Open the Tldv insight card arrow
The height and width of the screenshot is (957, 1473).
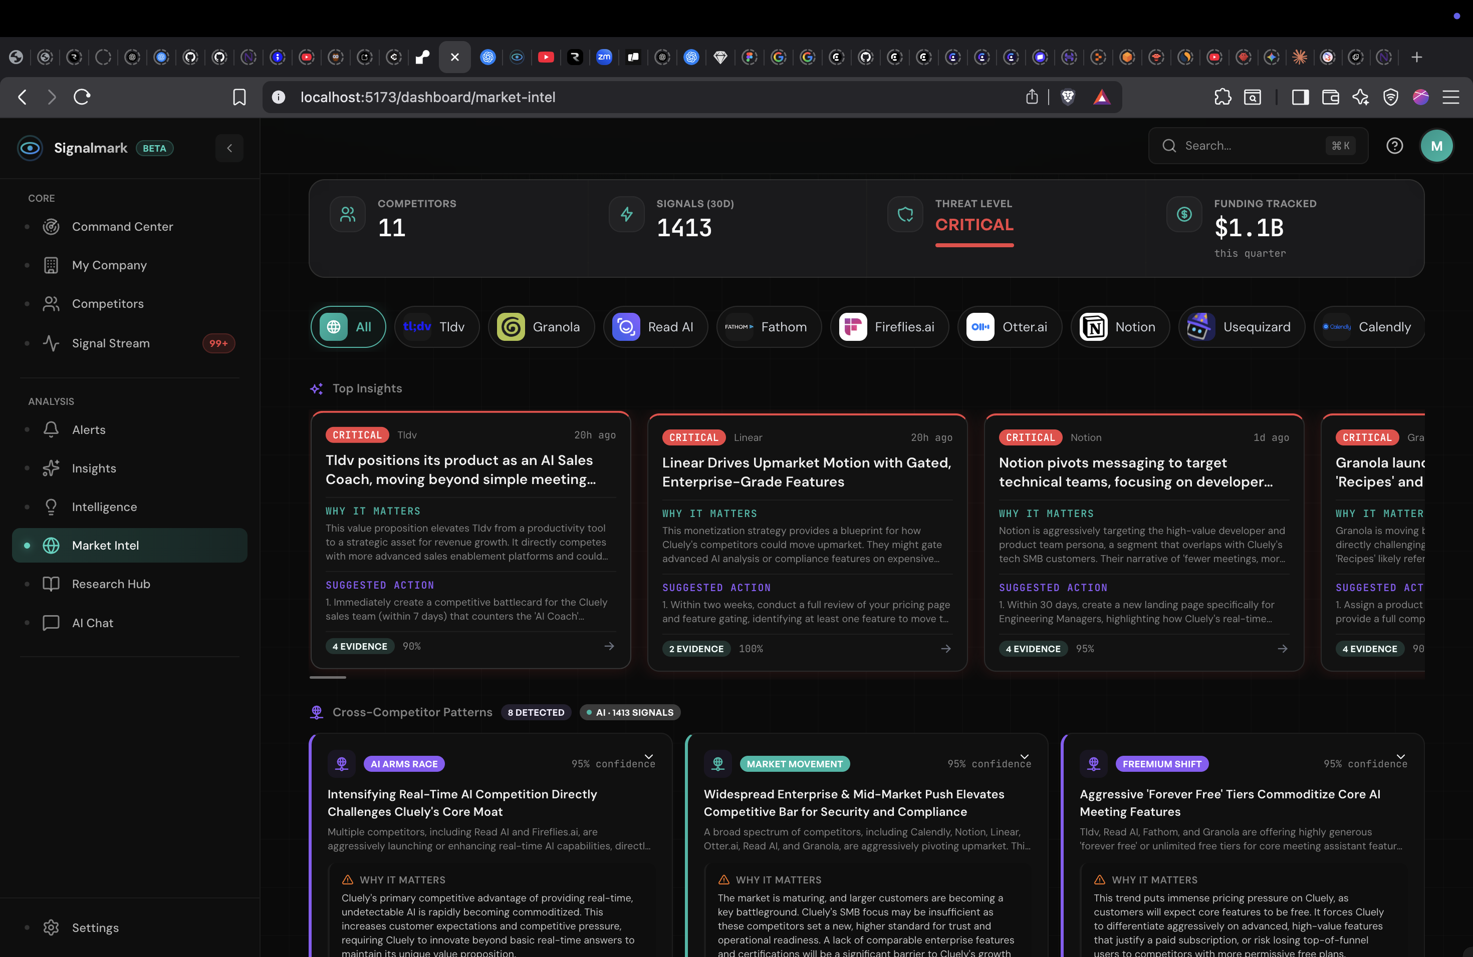pyautogui.click(x=609, y=646)
